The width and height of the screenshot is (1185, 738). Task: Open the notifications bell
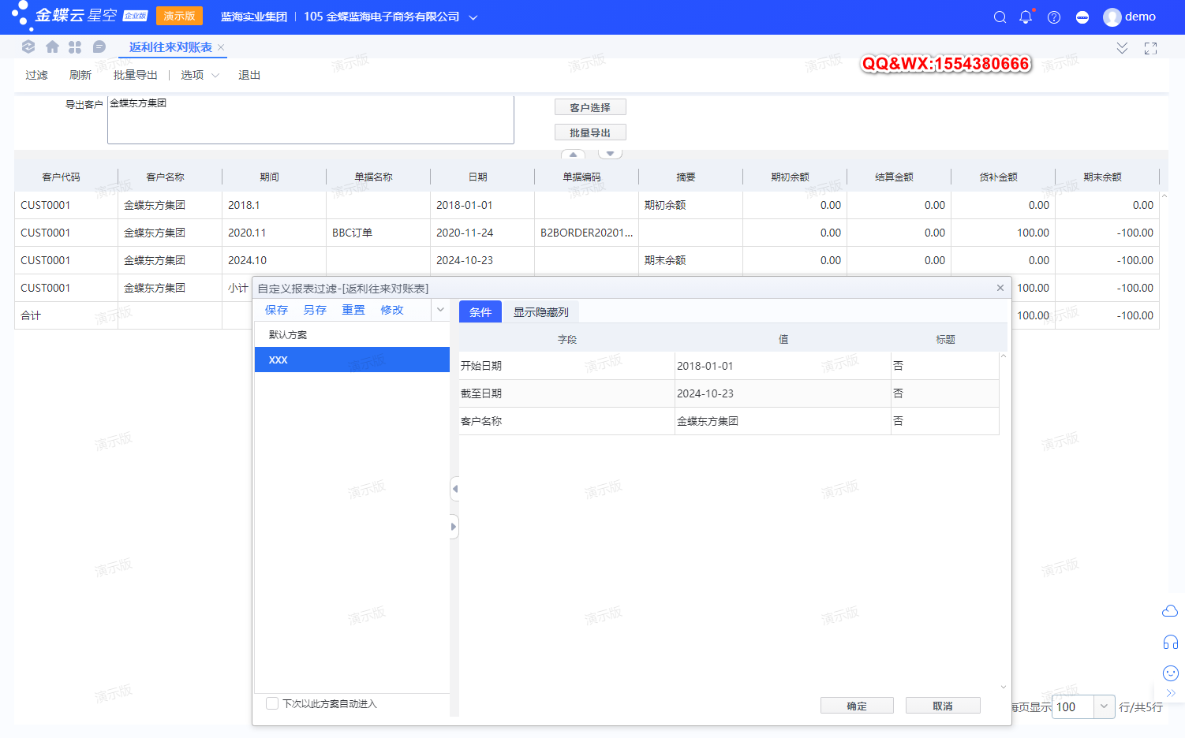(1026, 17)
